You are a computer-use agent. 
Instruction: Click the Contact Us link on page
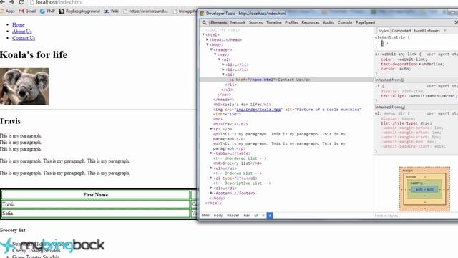click(x=24, y=38)
